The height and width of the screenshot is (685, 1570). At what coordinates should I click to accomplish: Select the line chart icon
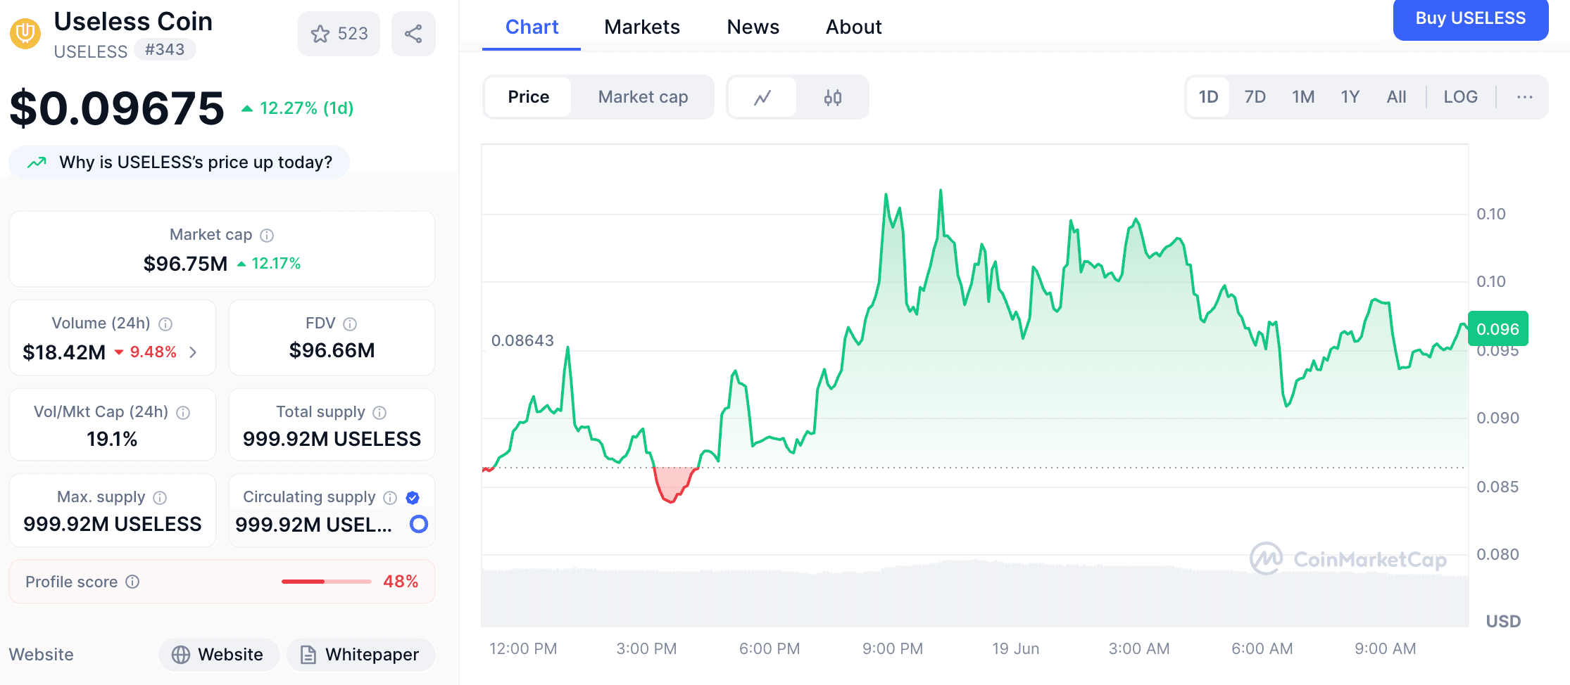762,97
